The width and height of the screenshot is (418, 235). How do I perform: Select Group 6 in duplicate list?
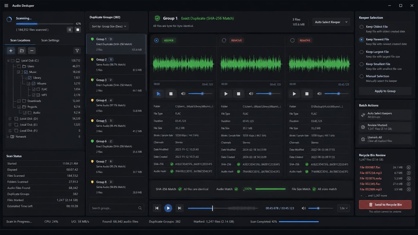click(116, 146)
